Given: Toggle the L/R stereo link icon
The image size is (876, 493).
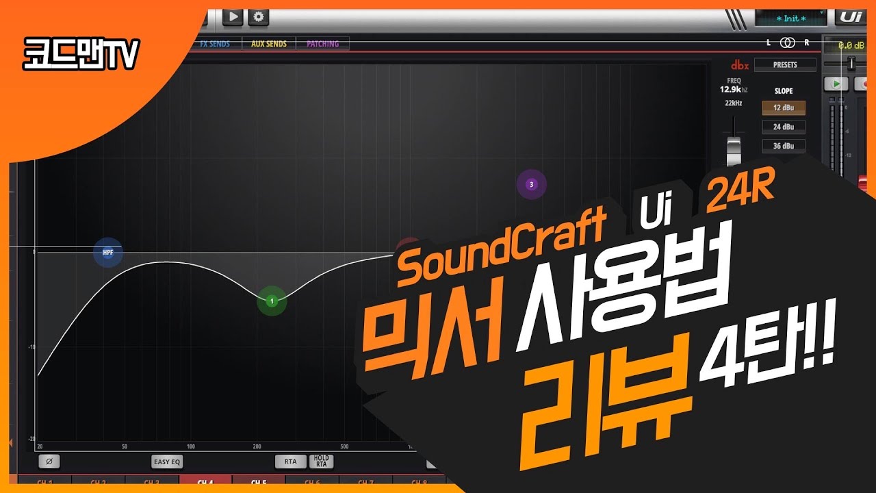Looking at the screenshot, I should click(788, 42).
